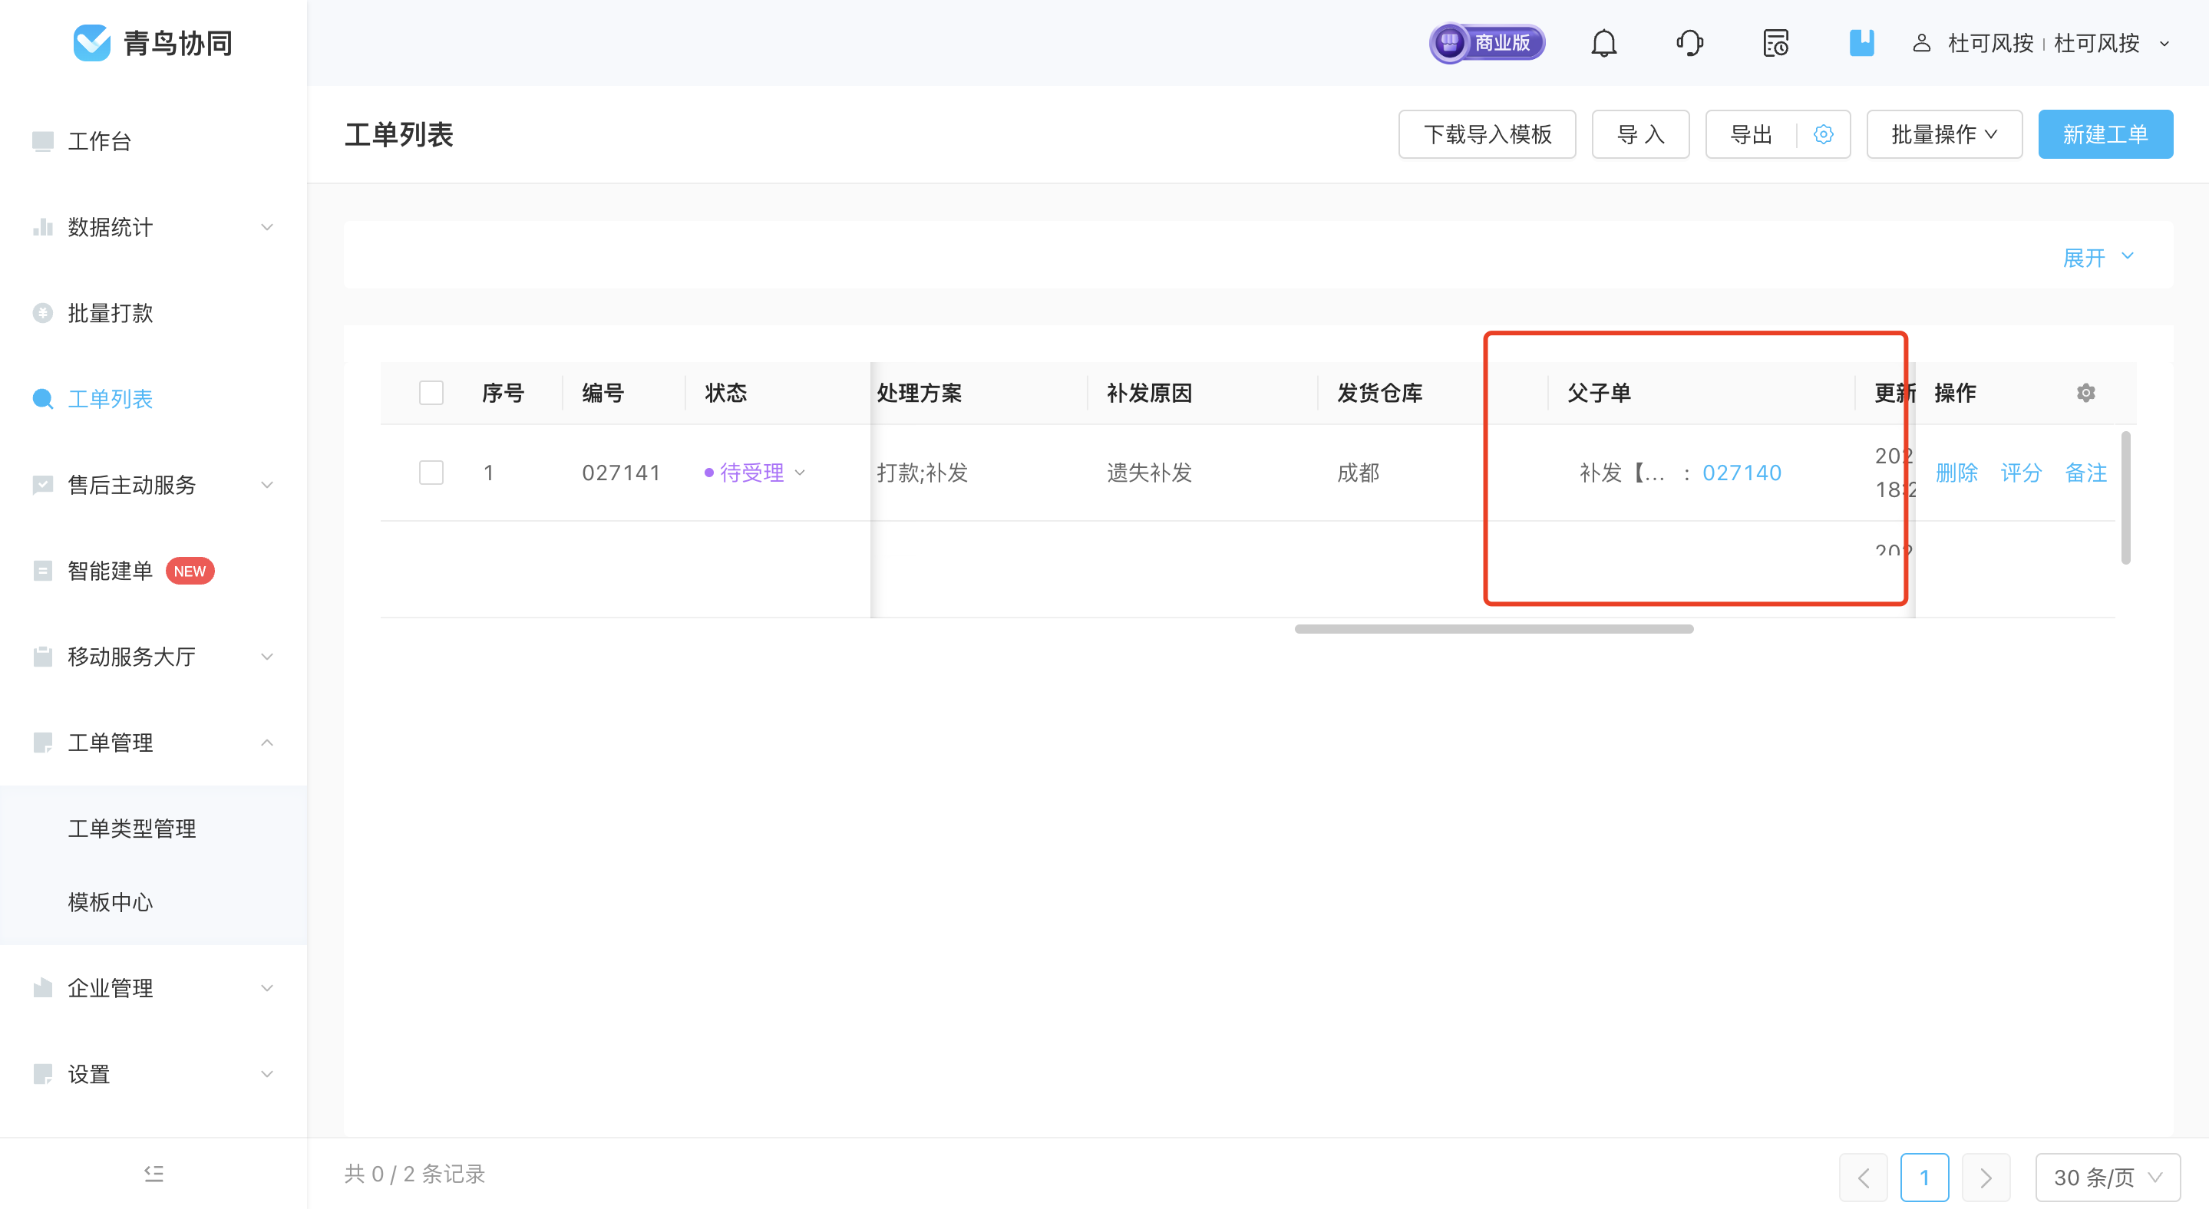Click the 遗失补发 cell
The image size is (2209, 1209).
1149,472
